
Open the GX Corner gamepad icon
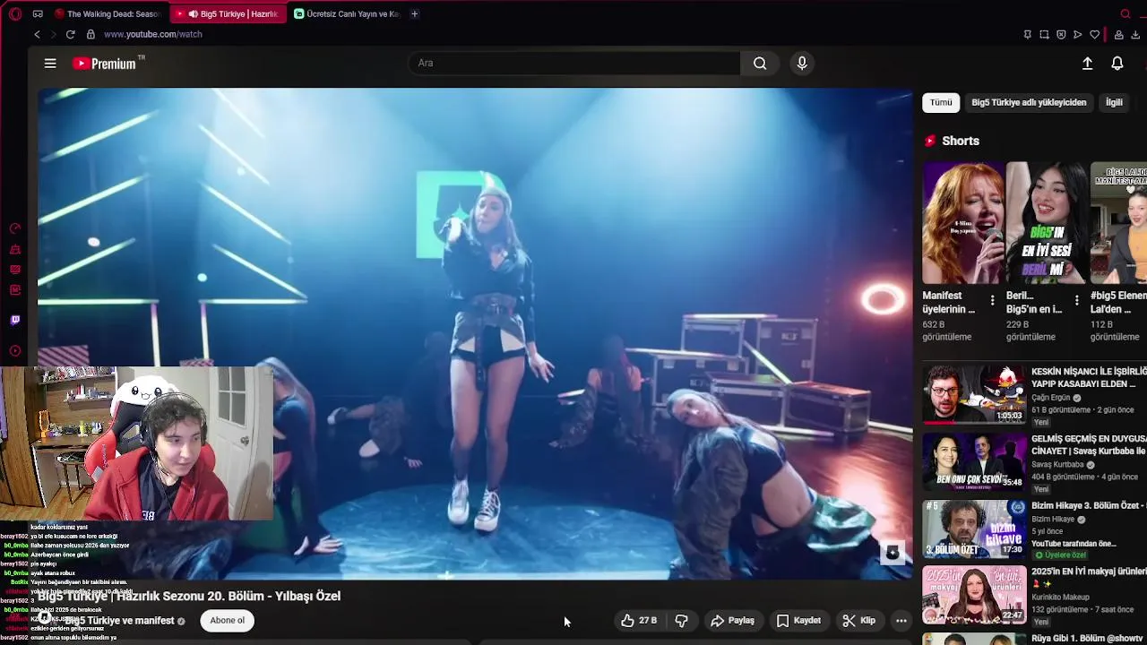coord(38,13)
